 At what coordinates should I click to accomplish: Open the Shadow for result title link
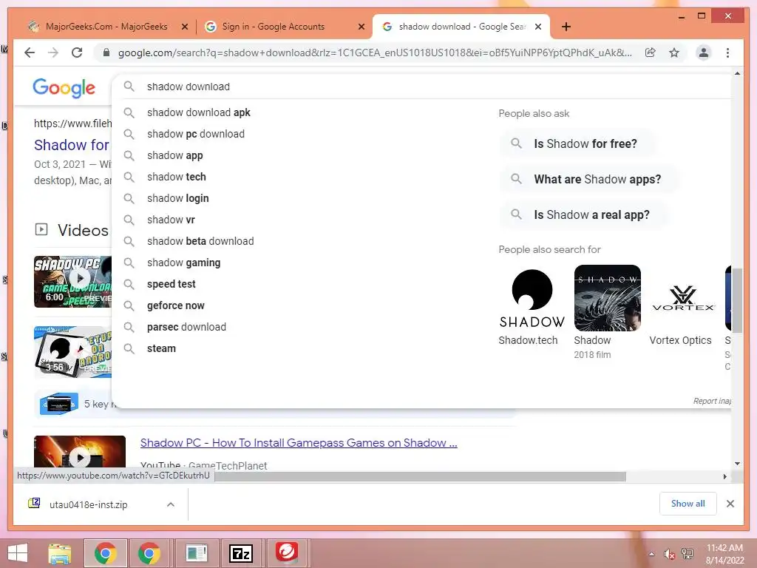point(72,145)
